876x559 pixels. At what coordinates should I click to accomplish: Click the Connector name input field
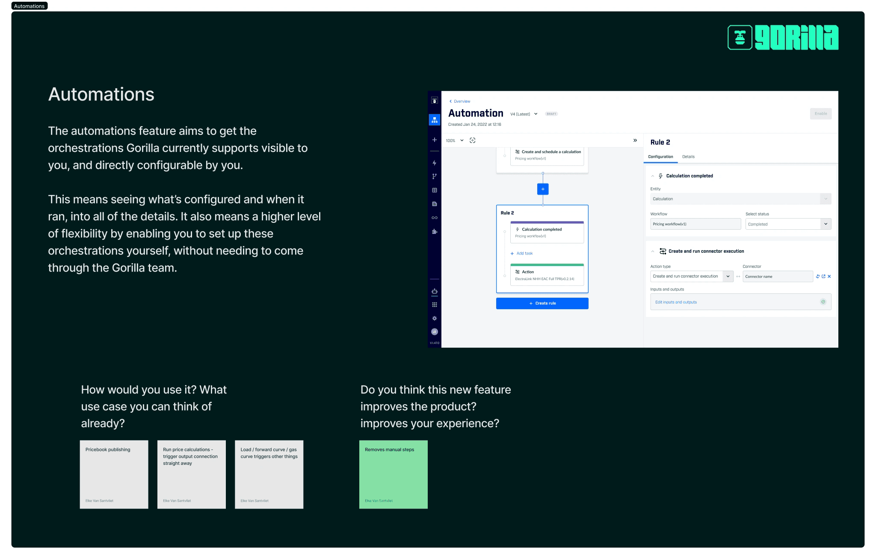(777, 276)
